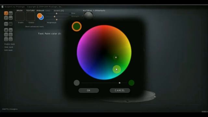This screenshot has width=208, height=117.
Task: Open the TEXTURE image slot
Action: [x=30, y=17]
